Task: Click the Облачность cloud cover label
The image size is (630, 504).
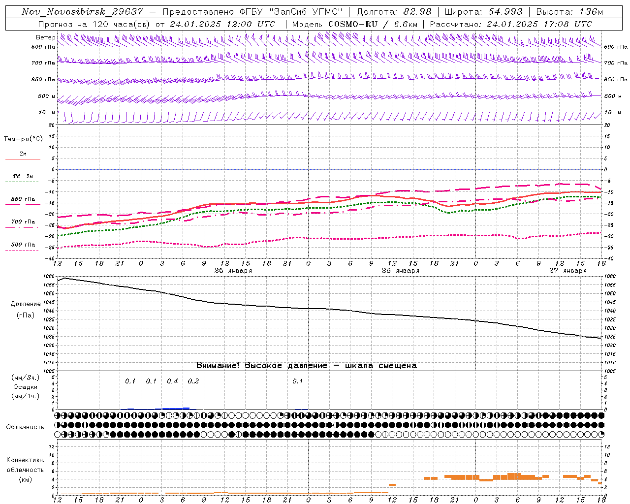Action: 25,427
